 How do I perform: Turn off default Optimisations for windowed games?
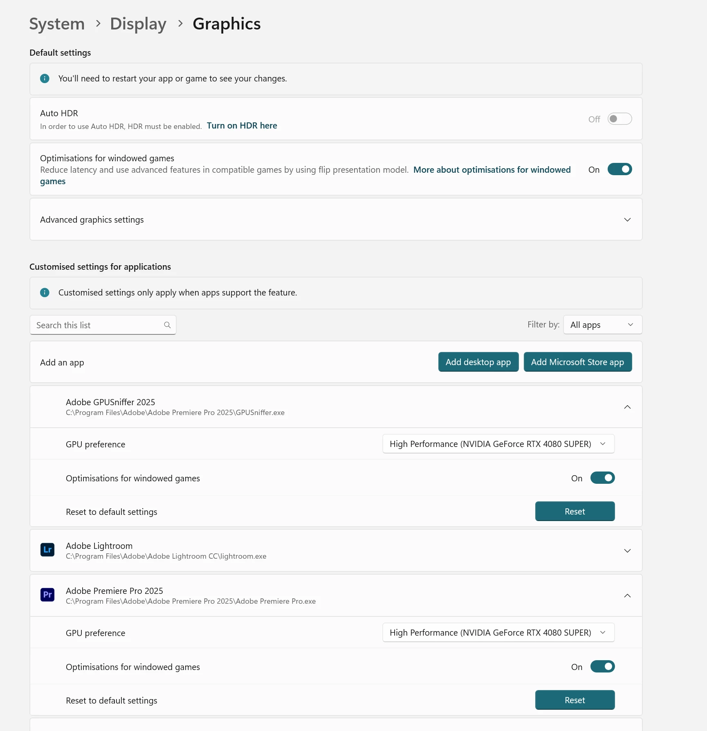tap(619, 169)
